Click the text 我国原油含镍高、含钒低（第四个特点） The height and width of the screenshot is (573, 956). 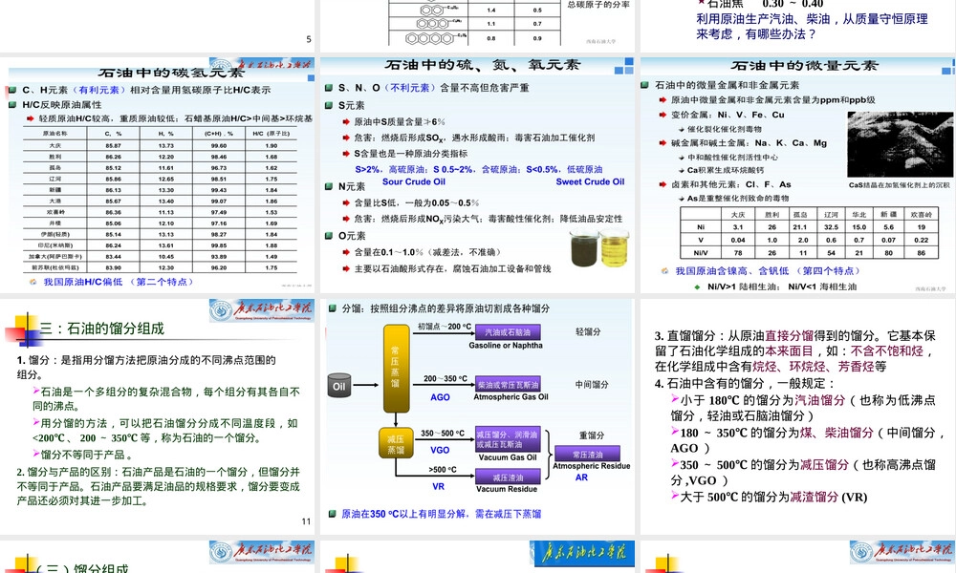pos(769,271)
